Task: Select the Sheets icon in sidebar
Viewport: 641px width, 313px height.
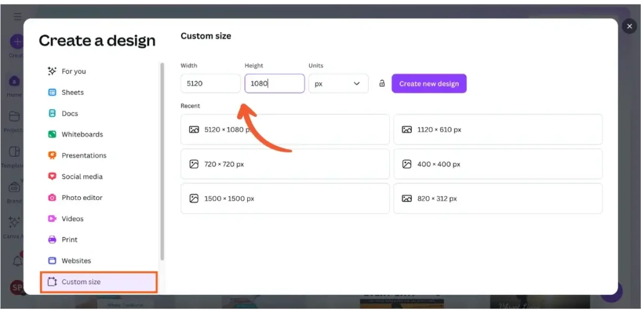Action: coord(53,92)
